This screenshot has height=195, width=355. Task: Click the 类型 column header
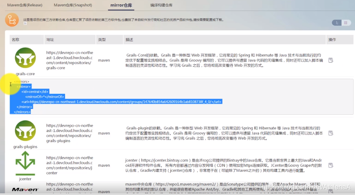110,40
